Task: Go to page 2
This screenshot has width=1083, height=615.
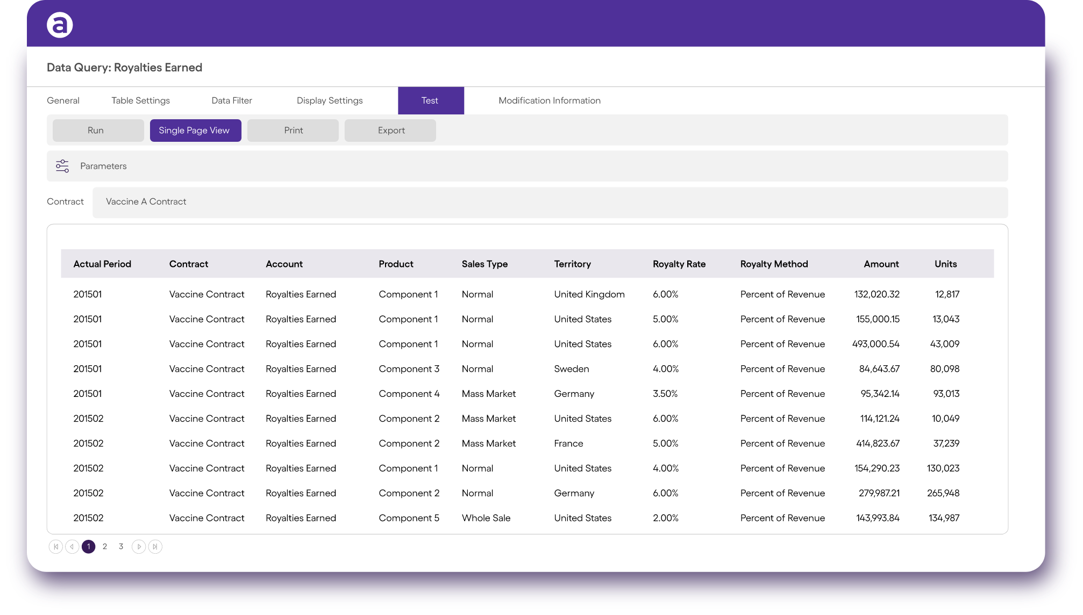Action: tap(105, 547)
